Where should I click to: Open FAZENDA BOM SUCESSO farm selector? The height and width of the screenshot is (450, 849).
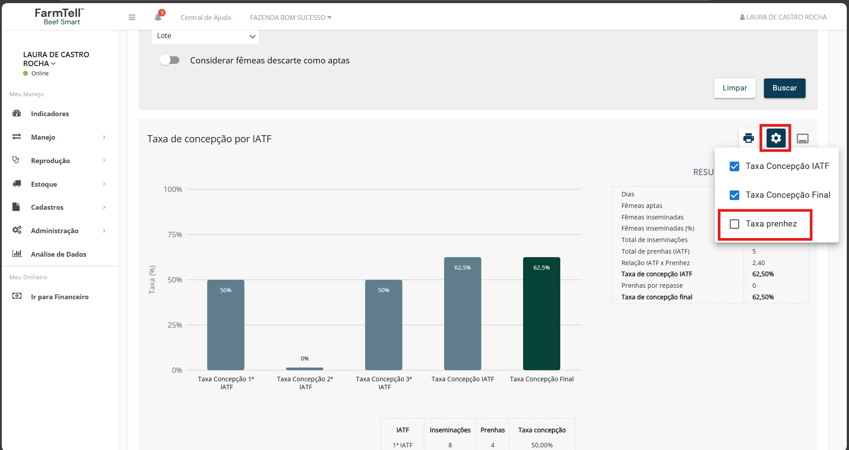291,17
